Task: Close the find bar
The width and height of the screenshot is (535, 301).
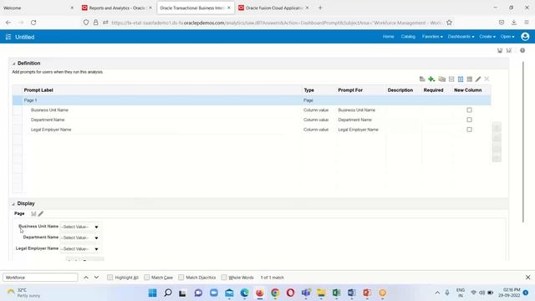Action: point(527,278)
